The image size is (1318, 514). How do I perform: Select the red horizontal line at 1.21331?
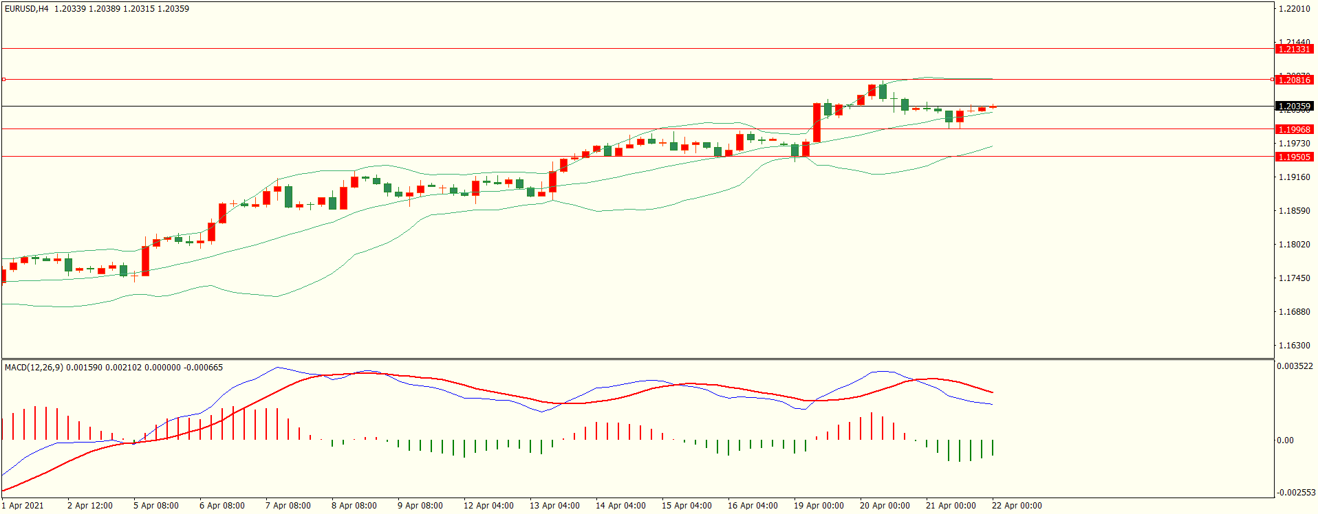pyautogui.click(x=637, y=49)
